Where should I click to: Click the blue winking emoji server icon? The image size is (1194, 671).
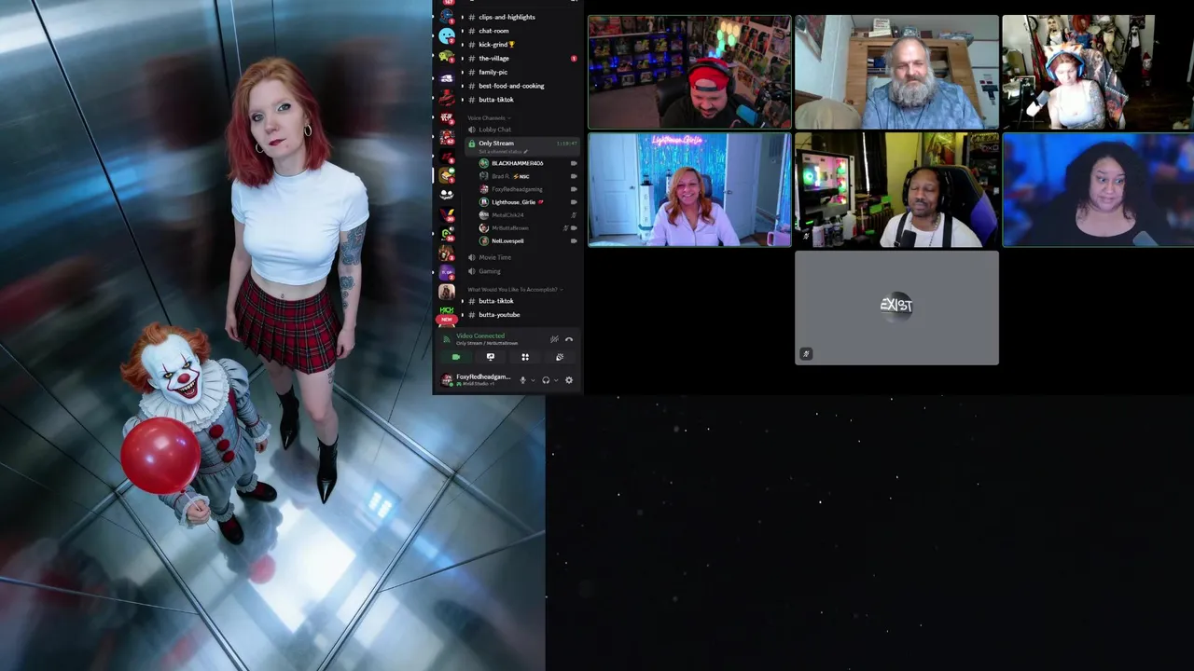(447, 35)
